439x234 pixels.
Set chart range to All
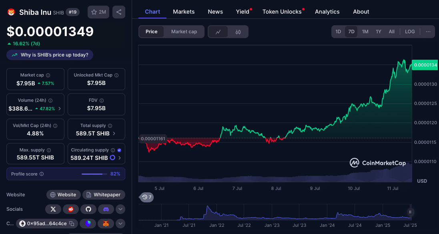(392, 32)
